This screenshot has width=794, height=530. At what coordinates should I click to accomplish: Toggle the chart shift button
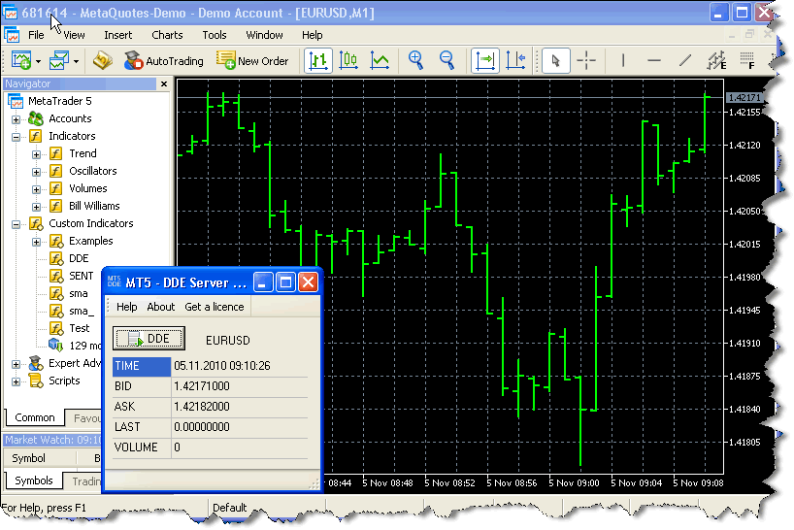point(515,61)
